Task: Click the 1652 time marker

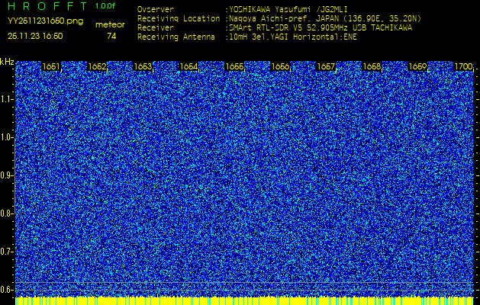Action: coord(97,66)
